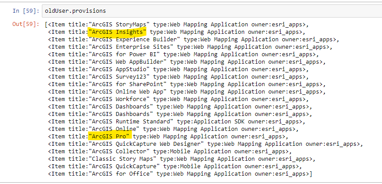The image size is (382, 184).
Task: Select the "ArcGIS Online" Web Mapping row
Action: [173, 129]
